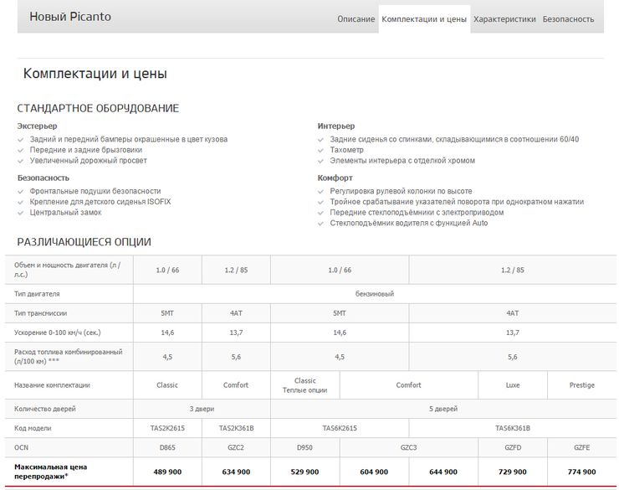The width and height of the screenshot is (619, 490).
Task: Click the бензиновый engine type cell
Action: click(375, 294)
